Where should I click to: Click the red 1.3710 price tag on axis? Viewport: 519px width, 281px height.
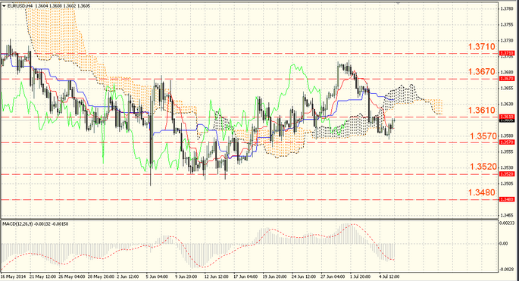[x=507, y=53]
